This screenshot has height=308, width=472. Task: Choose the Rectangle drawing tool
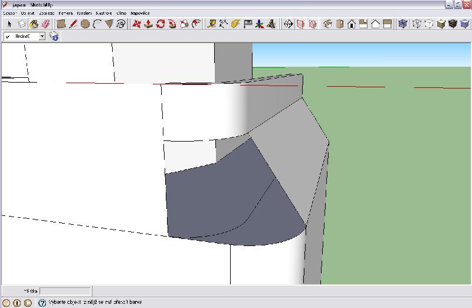pyautogui.click(x=61, y=24)
